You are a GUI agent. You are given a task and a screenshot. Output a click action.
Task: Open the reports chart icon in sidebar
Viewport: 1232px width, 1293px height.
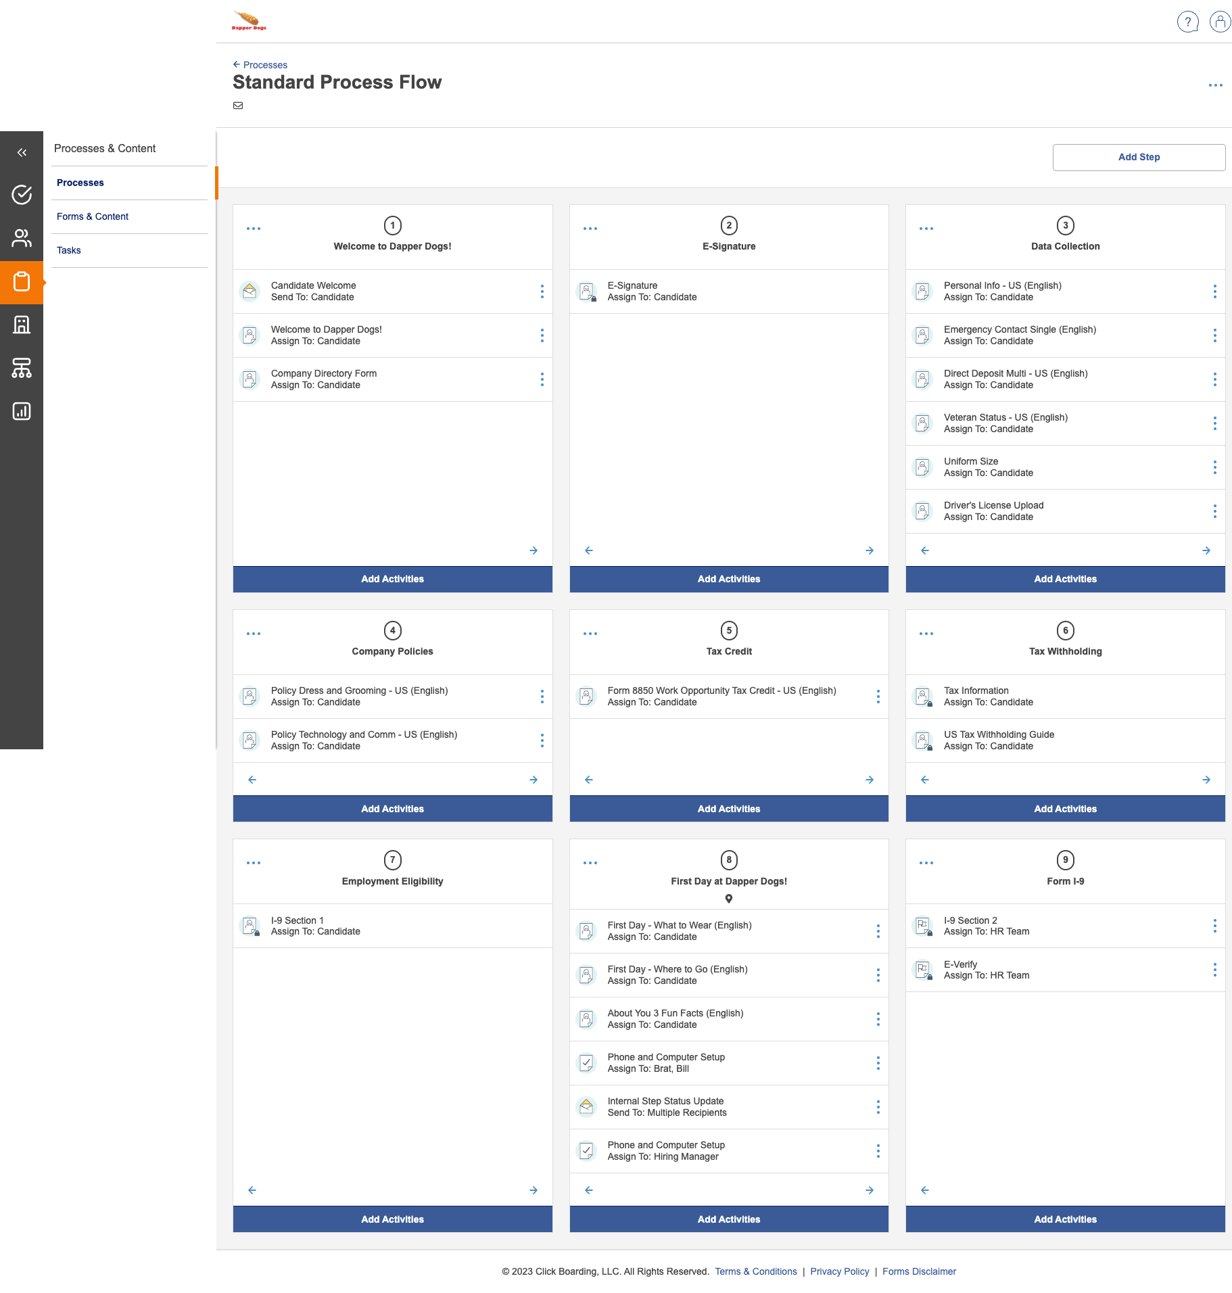[22, 411]
